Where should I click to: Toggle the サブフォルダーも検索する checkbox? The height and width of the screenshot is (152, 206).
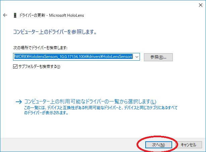pos(15,67)
